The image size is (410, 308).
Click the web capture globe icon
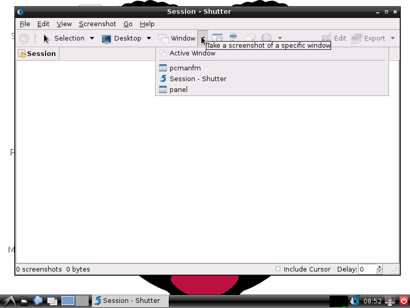[266, 37]
